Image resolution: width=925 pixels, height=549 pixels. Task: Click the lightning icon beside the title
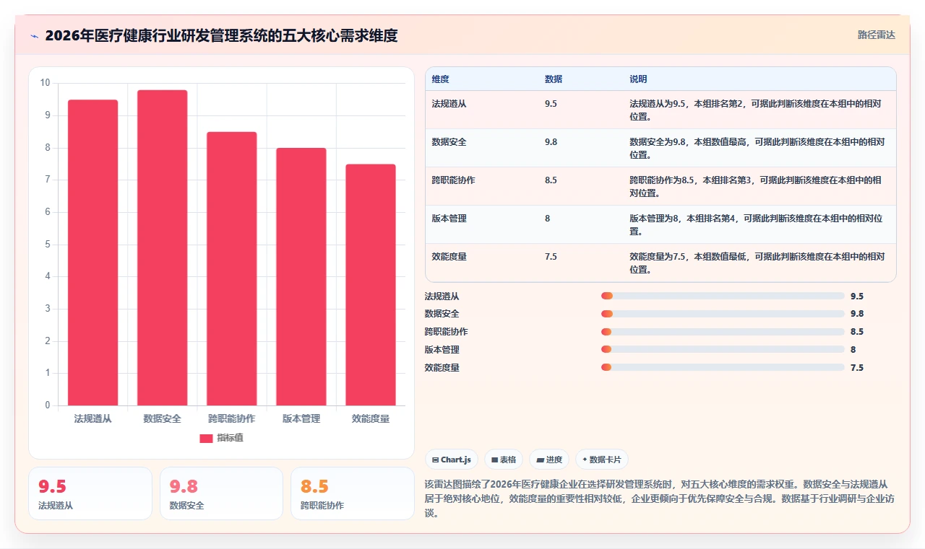[x=34, y=36]
